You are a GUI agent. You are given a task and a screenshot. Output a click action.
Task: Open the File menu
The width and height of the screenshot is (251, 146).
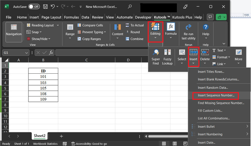8,17
